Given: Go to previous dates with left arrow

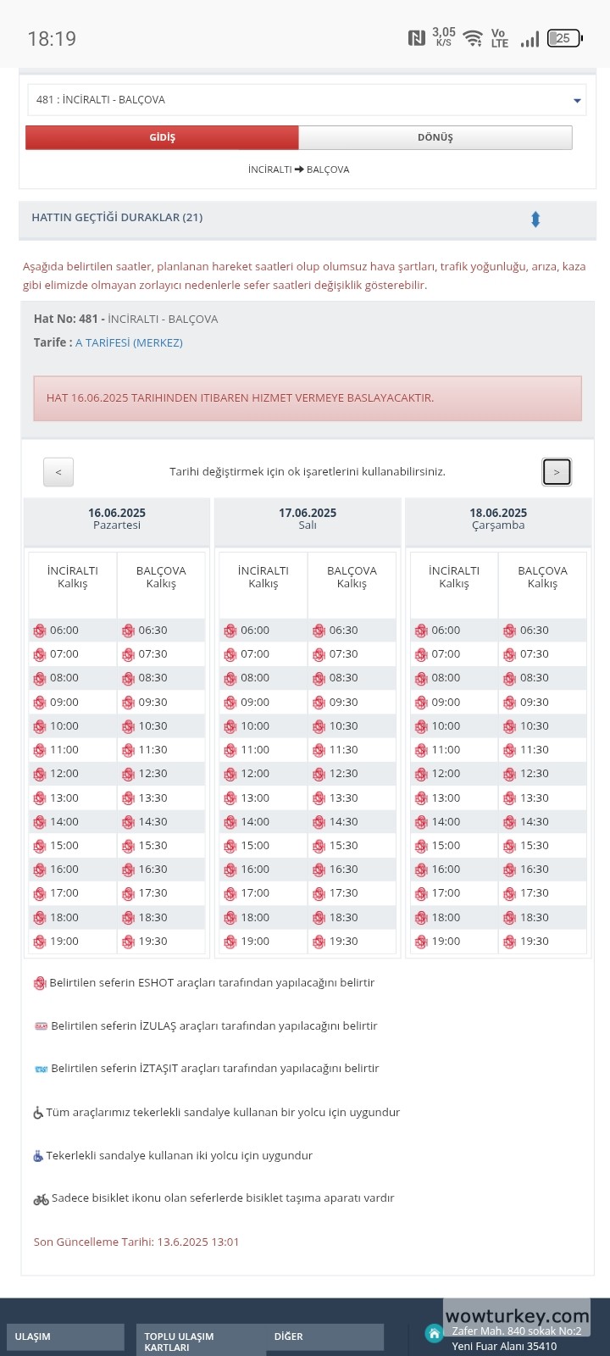Looking at the screenshot, I should click(58, 472).
